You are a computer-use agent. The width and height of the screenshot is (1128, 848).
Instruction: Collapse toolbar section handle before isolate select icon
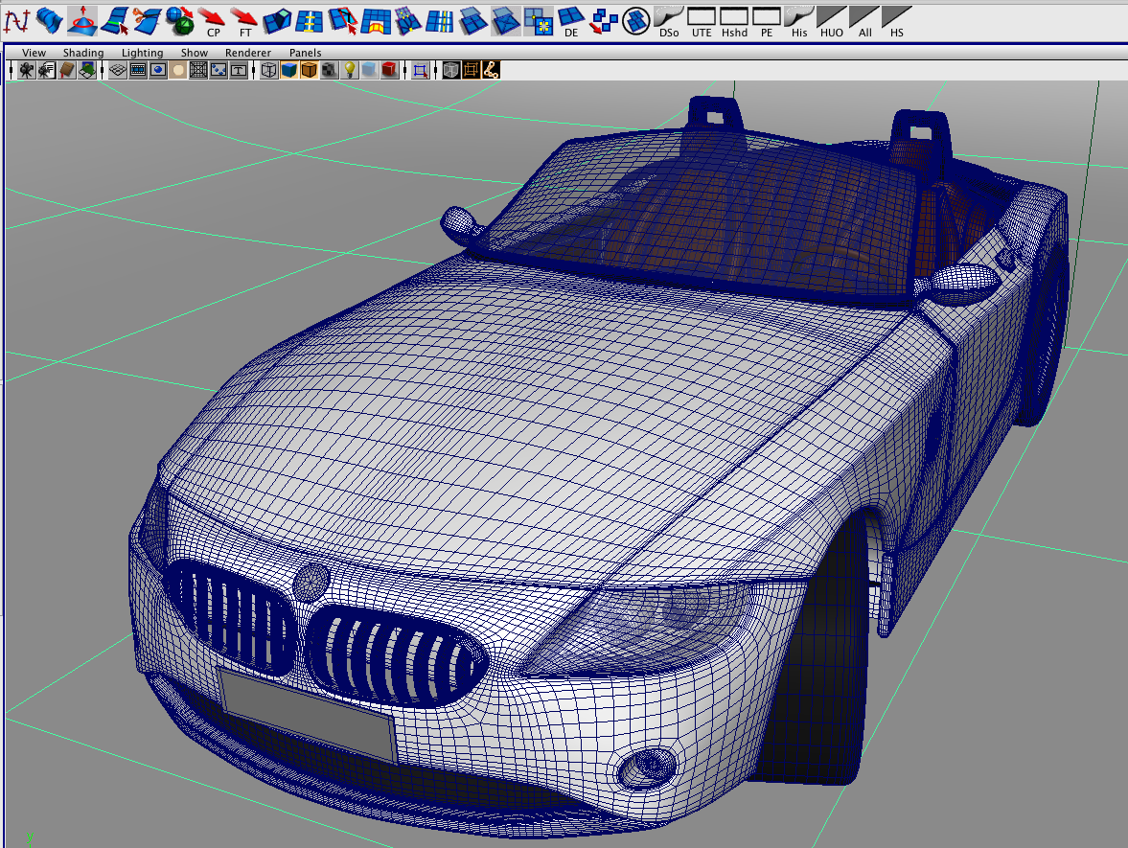click(405, 70)
